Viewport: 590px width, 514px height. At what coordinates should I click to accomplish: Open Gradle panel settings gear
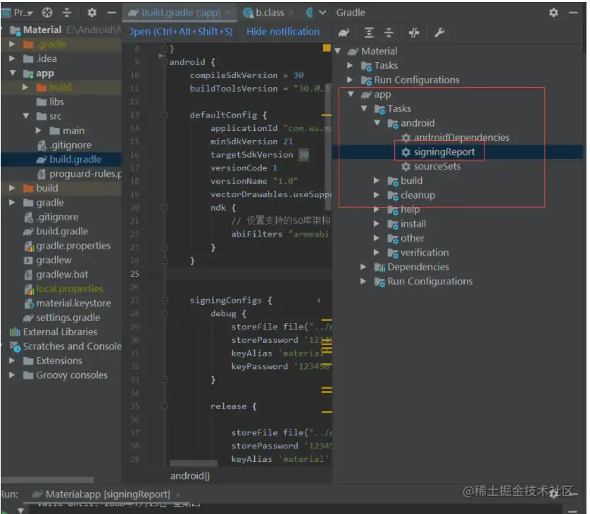553,13
